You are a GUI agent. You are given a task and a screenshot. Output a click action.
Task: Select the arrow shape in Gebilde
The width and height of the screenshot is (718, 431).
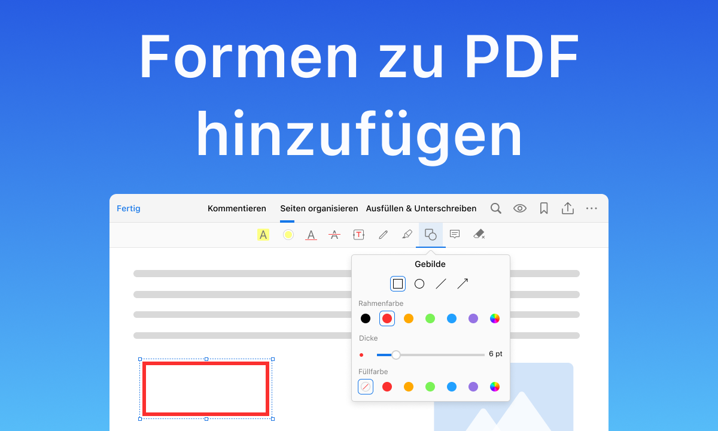click(462, 283)
